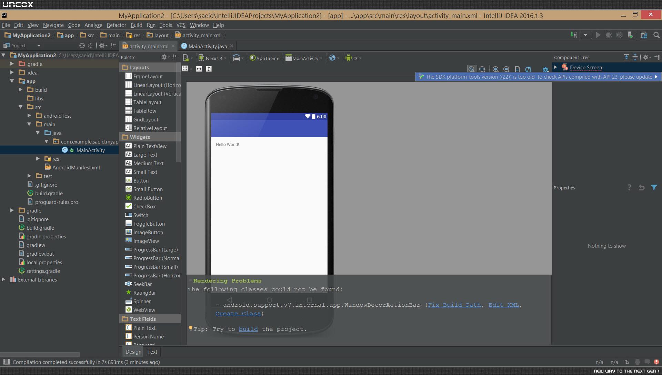Click the Search Everywhere magnifier icon

[656, 35]
